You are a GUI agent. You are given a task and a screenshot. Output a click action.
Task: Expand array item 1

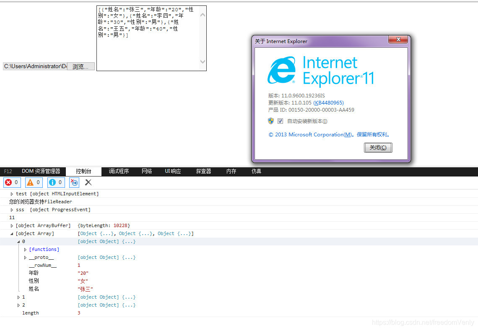(18, 297)
